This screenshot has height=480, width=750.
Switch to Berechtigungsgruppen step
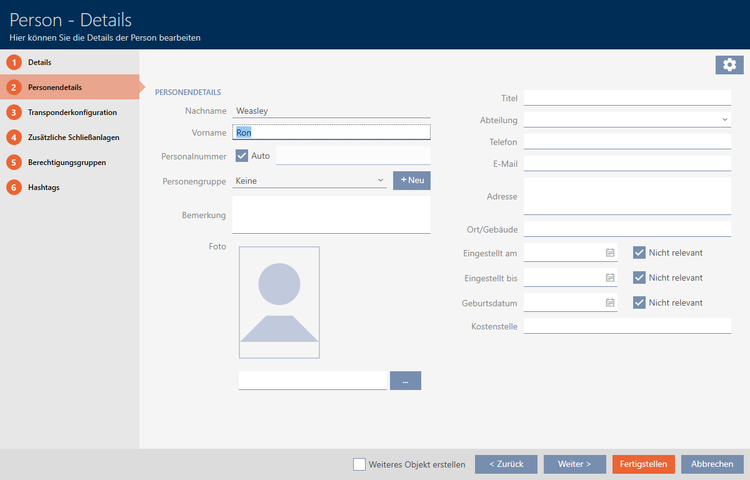click(67, 162)
